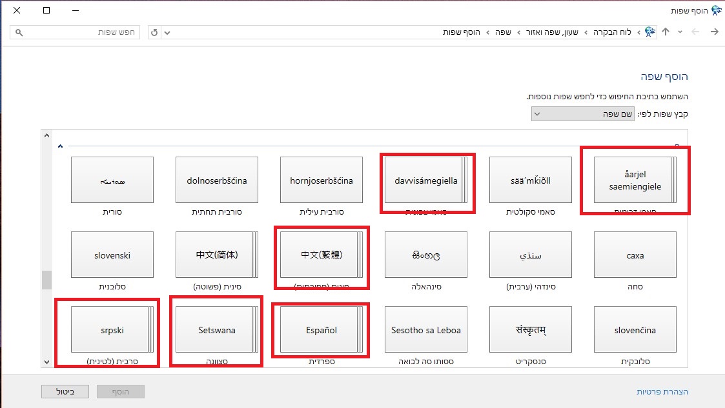Choose the srpski language tile

coord(112,330)
